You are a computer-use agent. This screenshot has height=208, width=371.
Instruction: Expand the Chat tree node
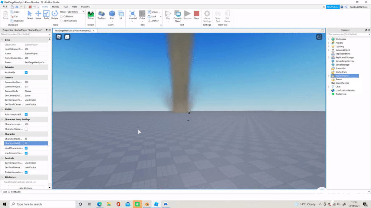[x=328, y=87]
